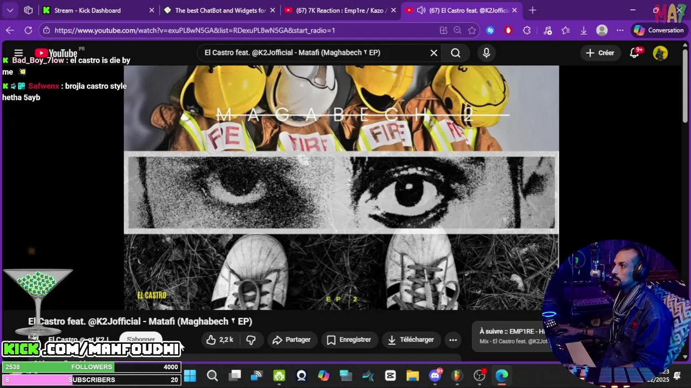Screen dimensions: 691x388
Task: Open Microsoft Edge taskbar icon
Action: pyautogui.click(x=502, y=376)
